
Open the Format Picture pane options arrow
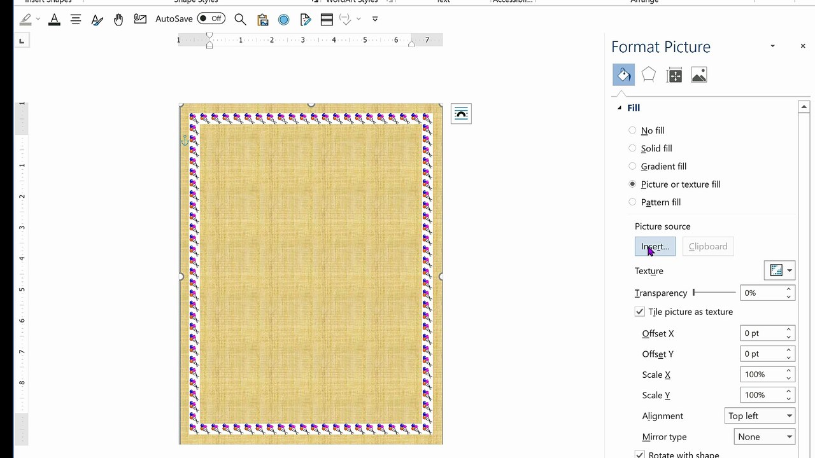click(772, 46)
